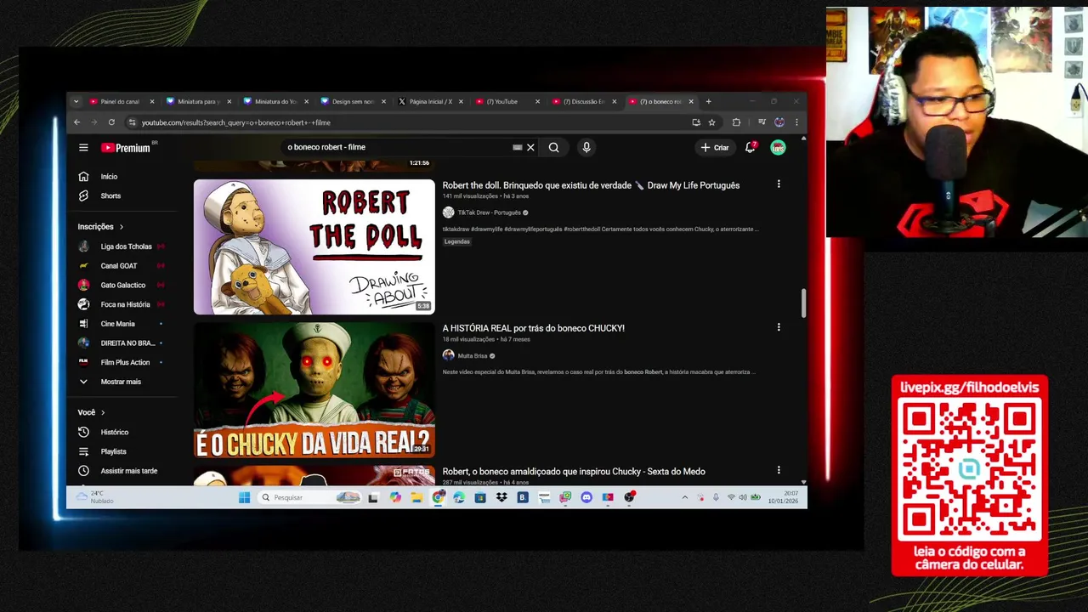Expand the Inscrições section
Image resolution: width=1088 pixels, height=612 pixels.
101,227
